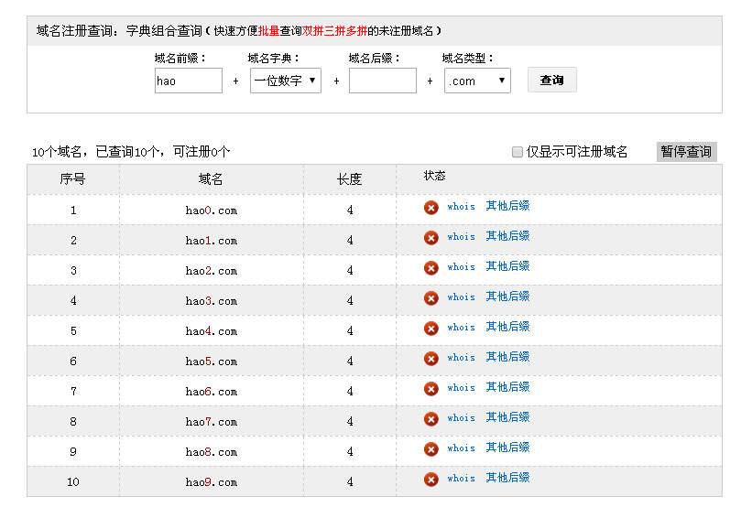Select the hao4.com domain cell
741x518 pixels.
pos(212,331)
